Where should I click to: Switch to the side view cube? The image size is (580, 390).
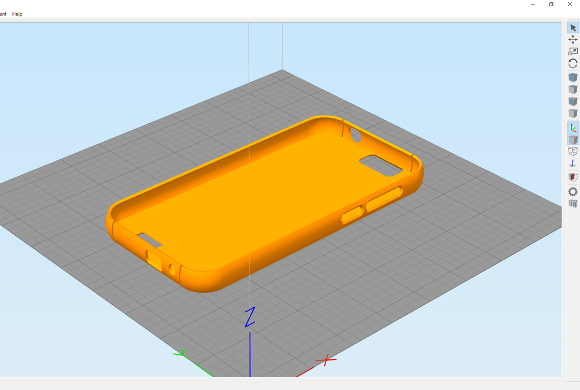point(573,113)
